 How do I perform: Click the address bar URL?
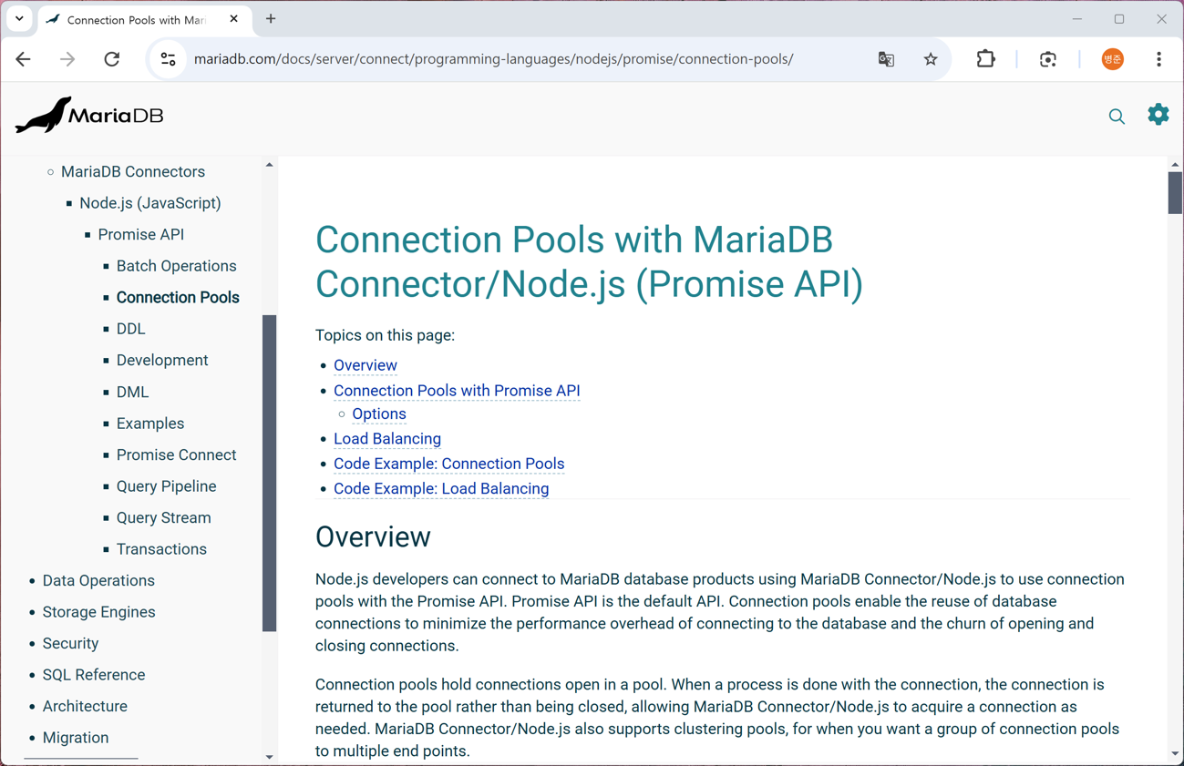coord(493,59)
